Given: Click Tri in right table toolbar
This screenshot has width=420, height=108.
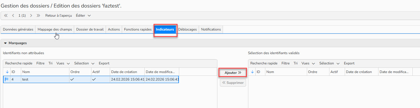Looking at the screenshot, I should tap(295, 63).
